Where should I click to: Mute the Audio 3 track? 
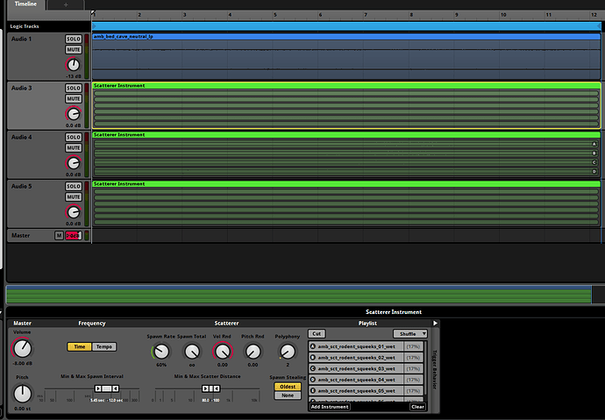74,99
